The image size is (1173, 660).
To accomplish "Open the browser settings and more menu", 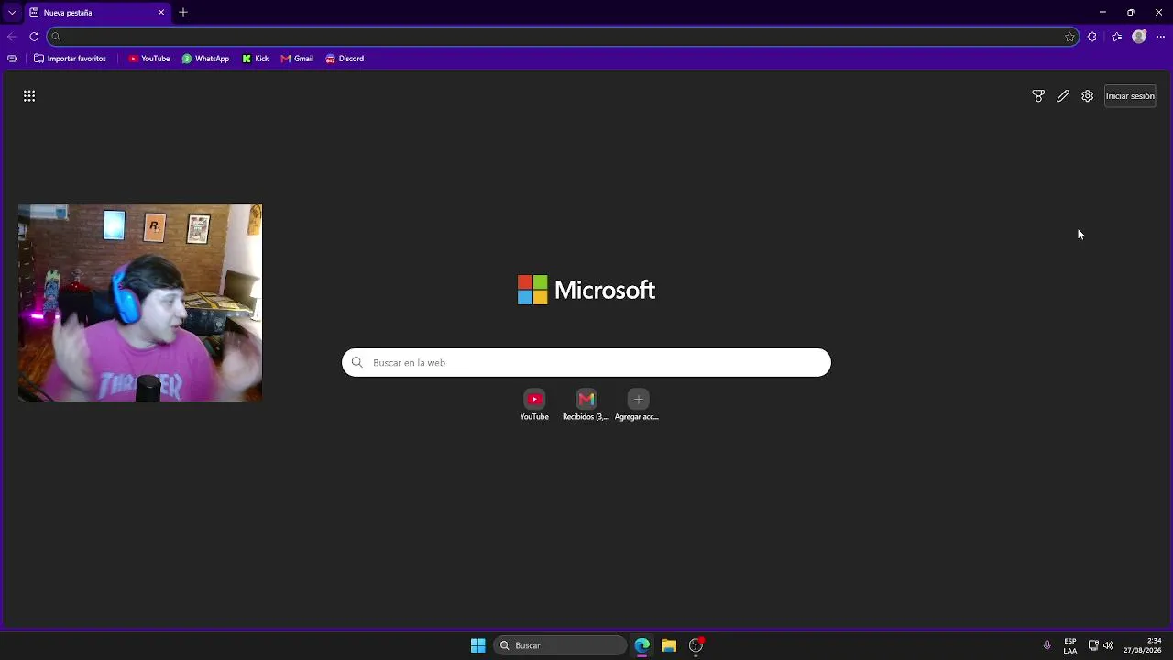I will pyautogui.click(x=1161, y=37).
